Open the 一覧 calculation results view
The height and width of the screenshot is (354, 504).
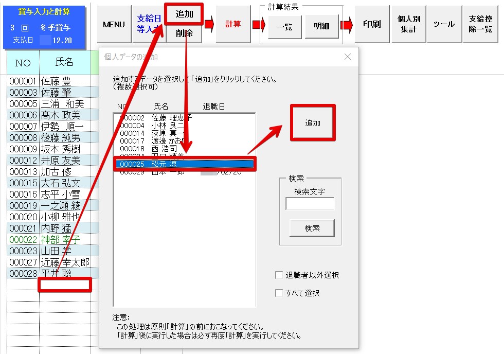pyautogui.click(x=284, y=27)
